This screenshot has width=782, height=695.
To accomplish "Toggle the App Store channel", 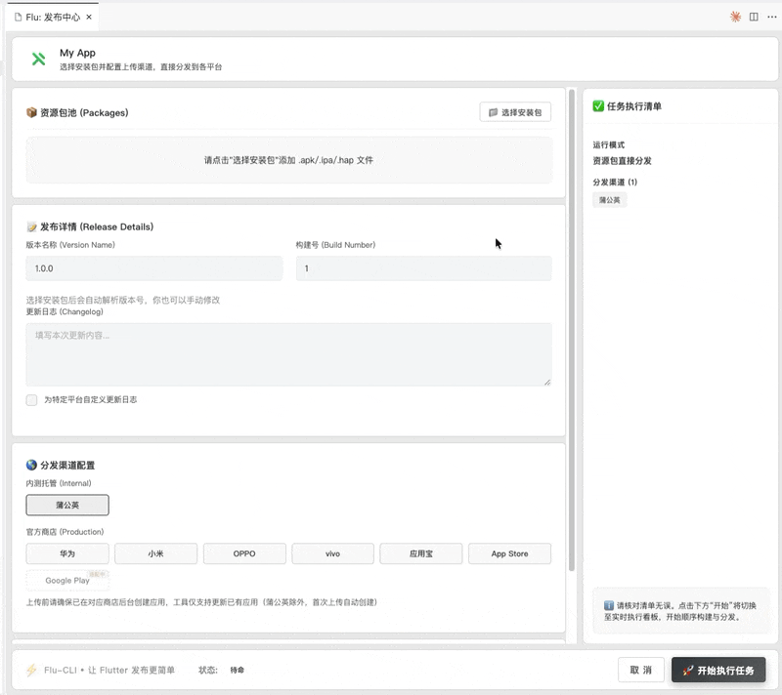I will click(509, 553).
